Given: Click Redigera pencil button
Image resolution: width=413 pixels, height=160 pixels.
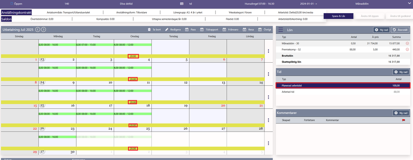Looking at the screenshot, I should (173, 30).
